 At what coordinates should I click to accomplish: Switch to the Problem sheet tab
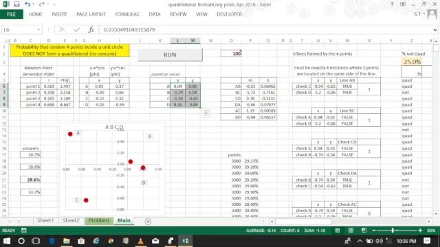(98, 220)
